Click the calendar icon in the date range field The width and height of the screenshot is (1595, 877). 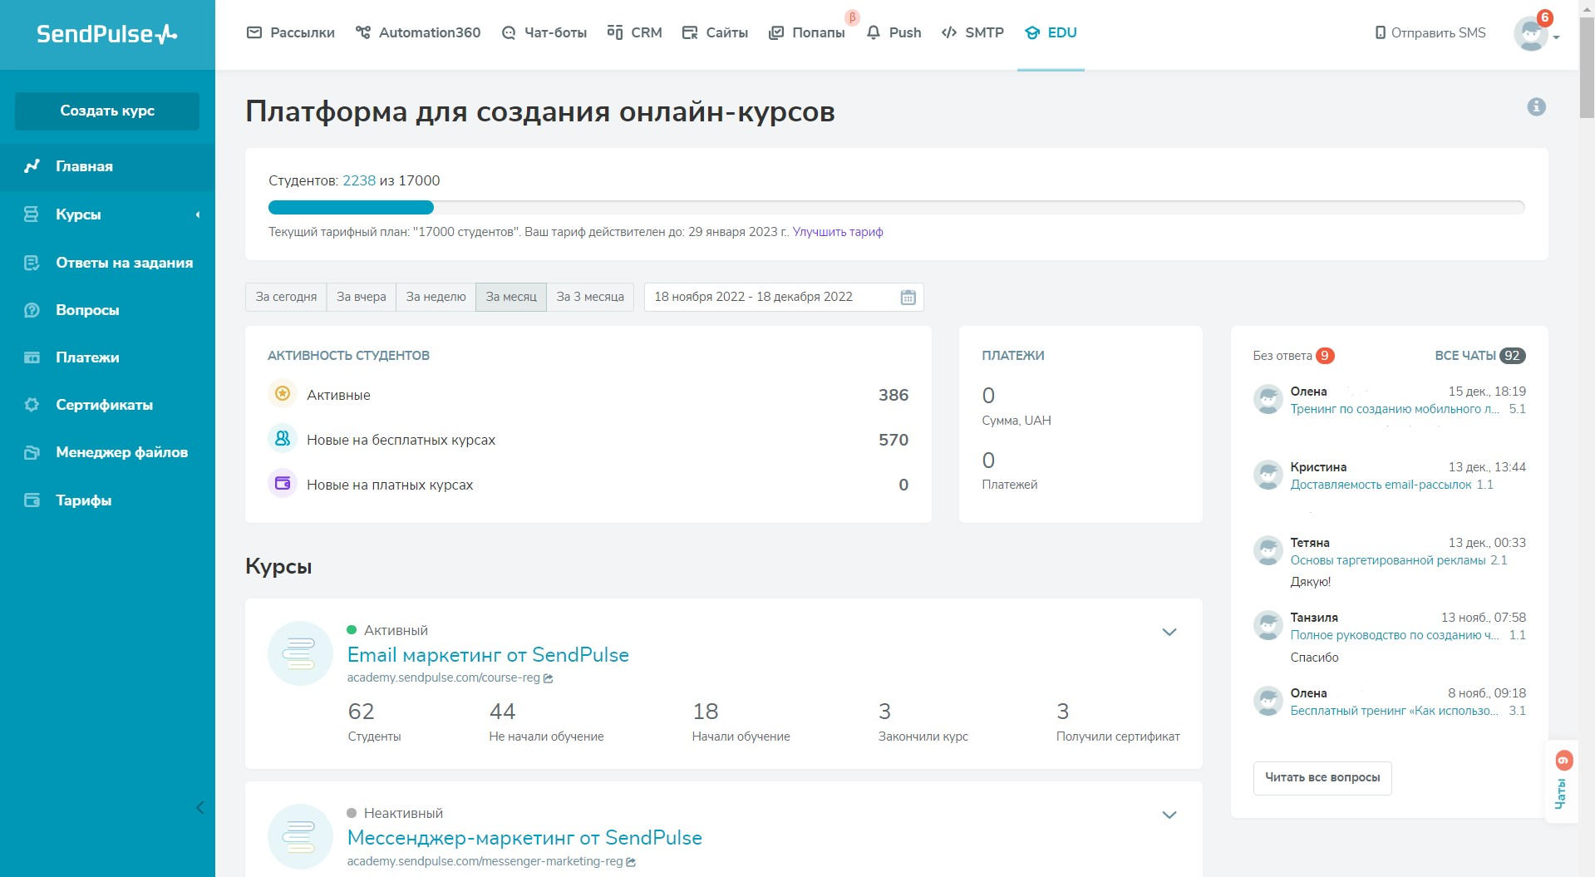tap(908, 297)
